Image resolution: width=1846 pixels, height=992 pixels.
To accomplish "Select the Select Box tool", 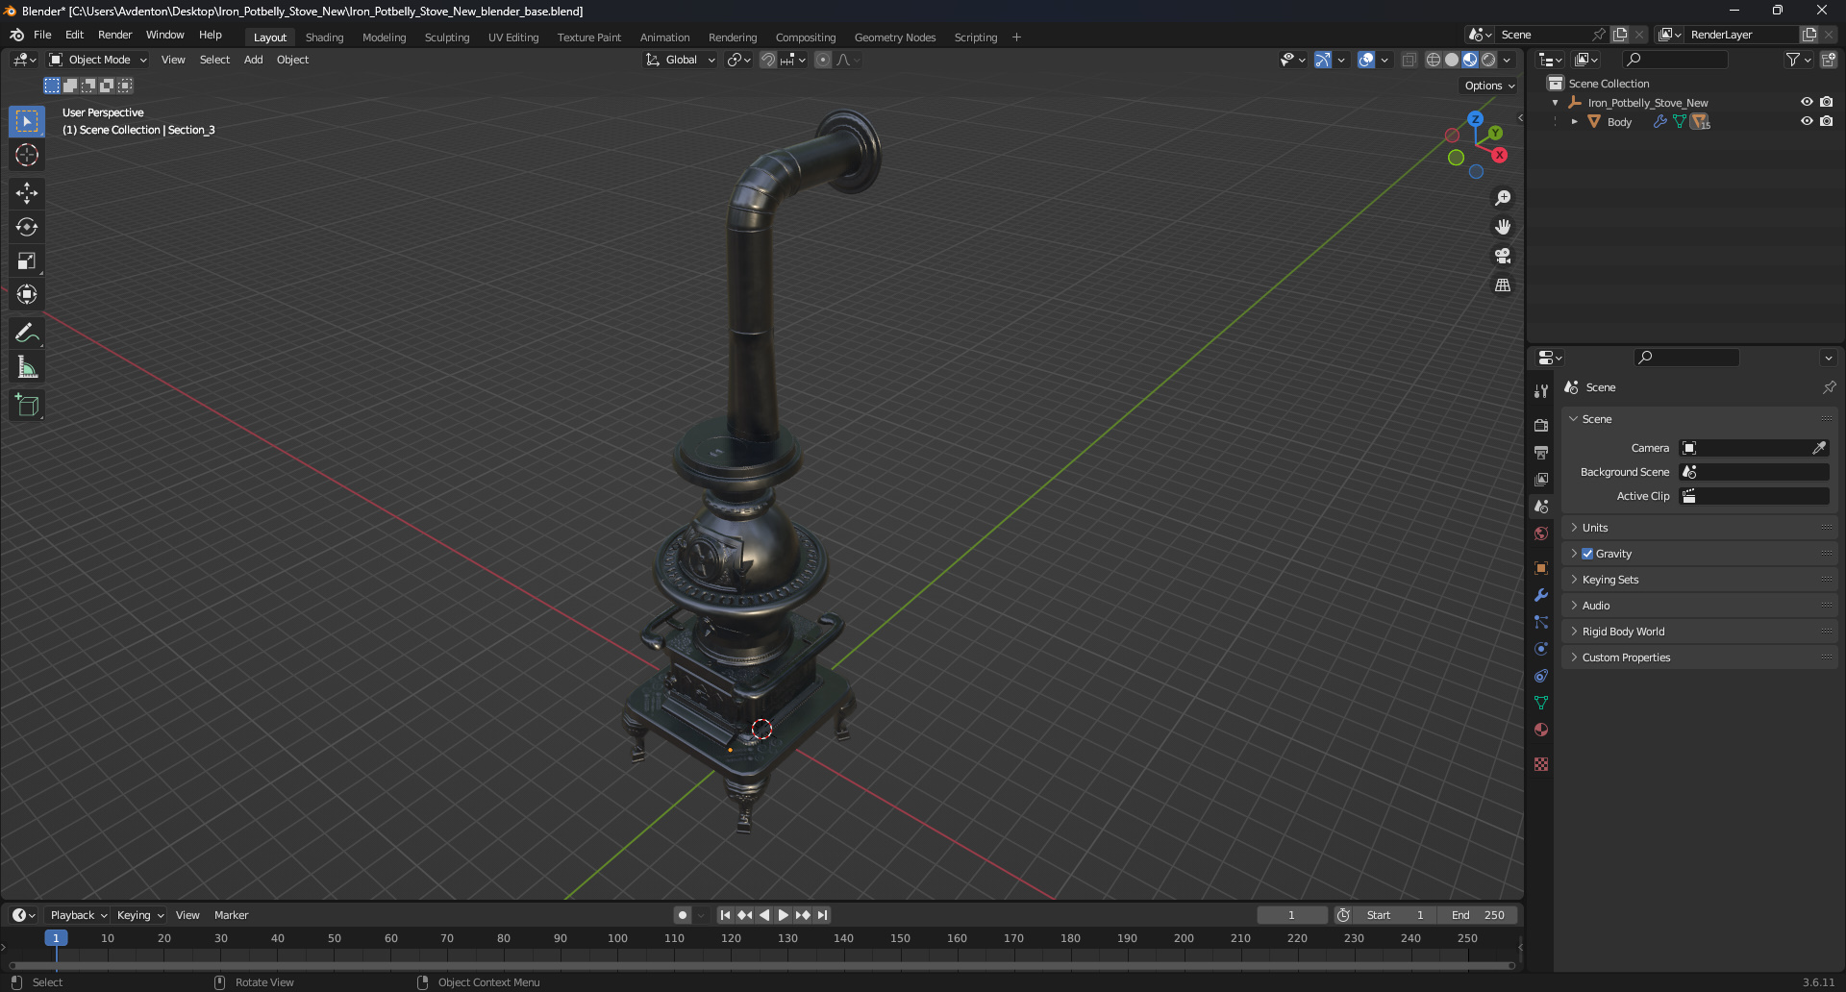I will (x=27, y=121).
